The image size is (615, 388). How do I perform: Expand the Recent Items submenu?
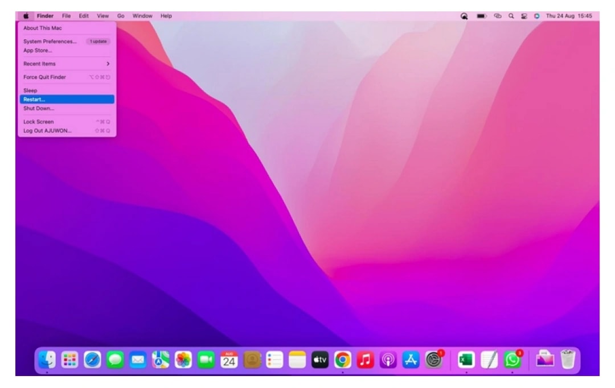coord(67,64)
